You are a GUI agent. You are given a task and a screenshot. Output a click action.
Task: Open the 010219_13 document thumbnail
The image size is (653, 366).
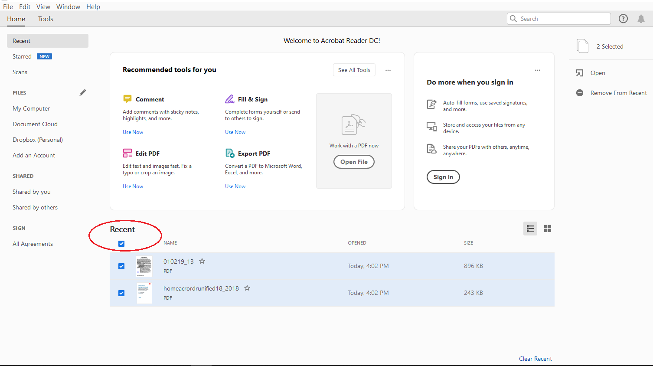pyautogui.click(x=144, y=266)
